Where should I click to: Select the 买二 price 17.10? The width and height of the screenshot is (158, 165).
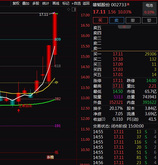(x=118, y=59)
